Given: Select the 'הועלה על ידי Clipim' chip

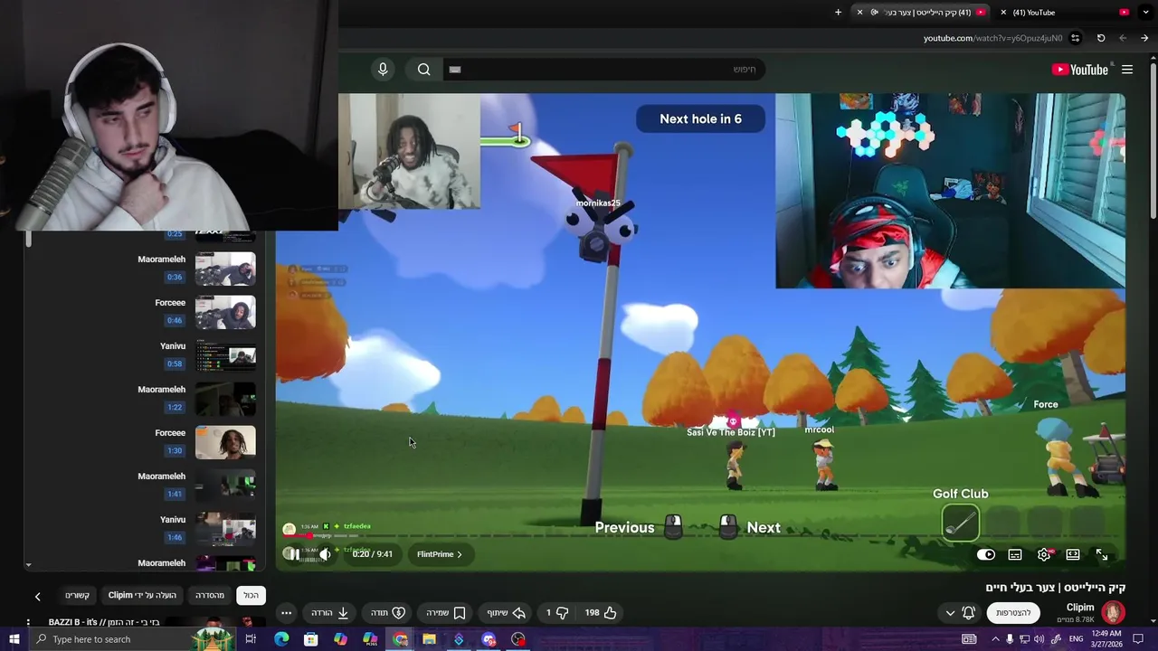Looking at the screenshot, I should pos(142,595).
